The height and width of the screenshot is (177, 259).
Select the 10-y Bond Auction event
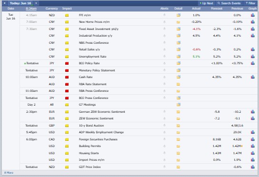click(x=91, y=126)
